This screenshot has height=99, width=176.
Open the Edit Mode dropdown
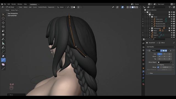12,7
